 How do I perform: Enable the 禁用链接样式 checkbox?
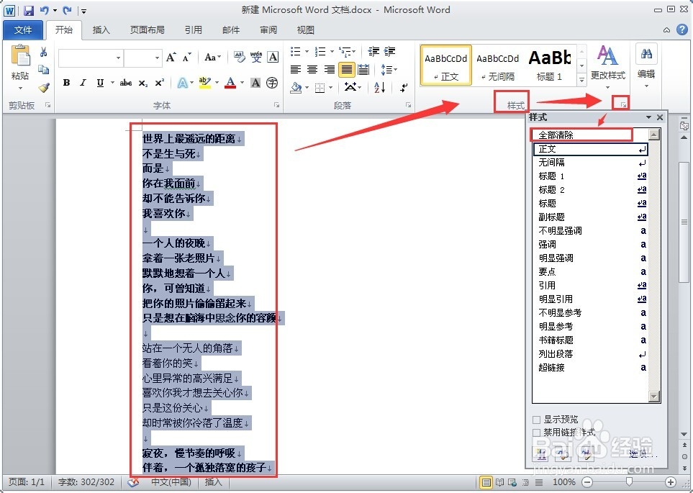pyautogui.click(x=535, y=433)
